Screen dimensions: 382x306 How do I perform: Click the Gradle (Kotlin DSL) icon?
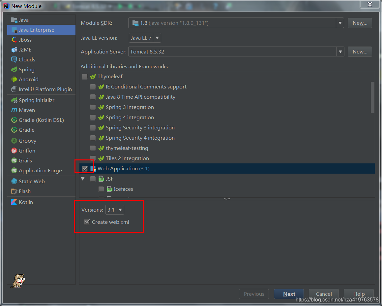(14, 120)
